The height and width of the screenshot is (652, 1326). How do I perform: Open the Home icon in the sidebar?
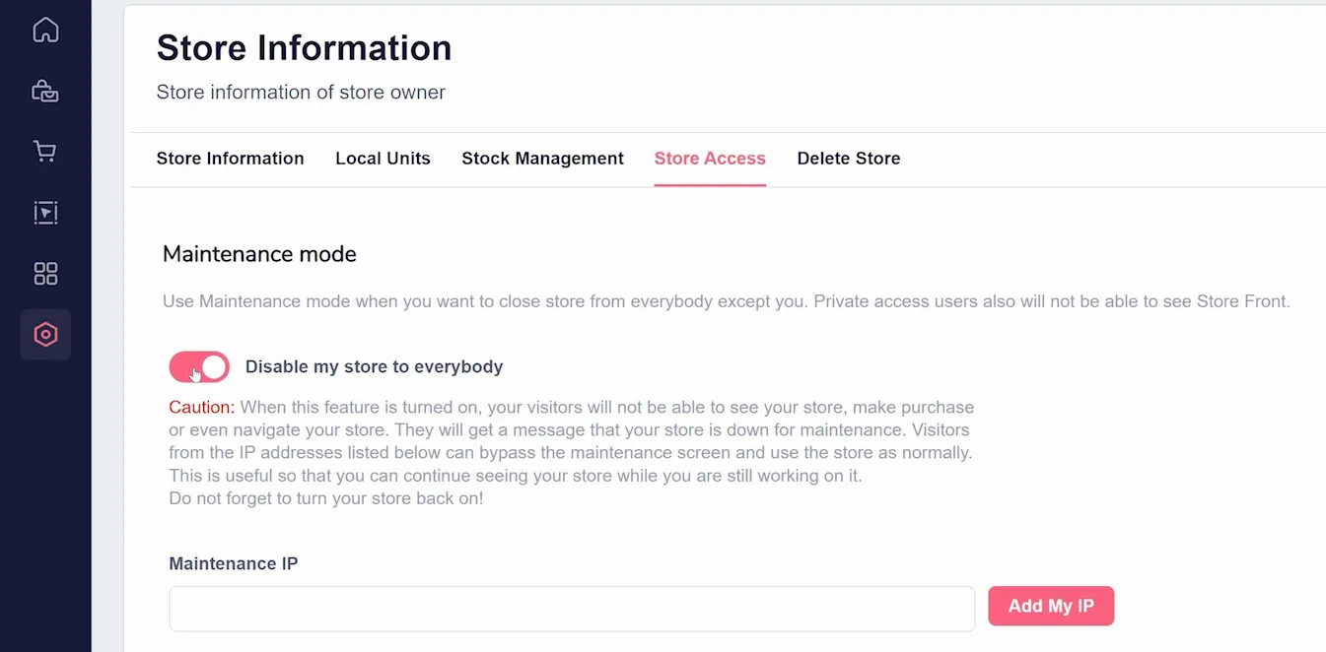[45, 31]
